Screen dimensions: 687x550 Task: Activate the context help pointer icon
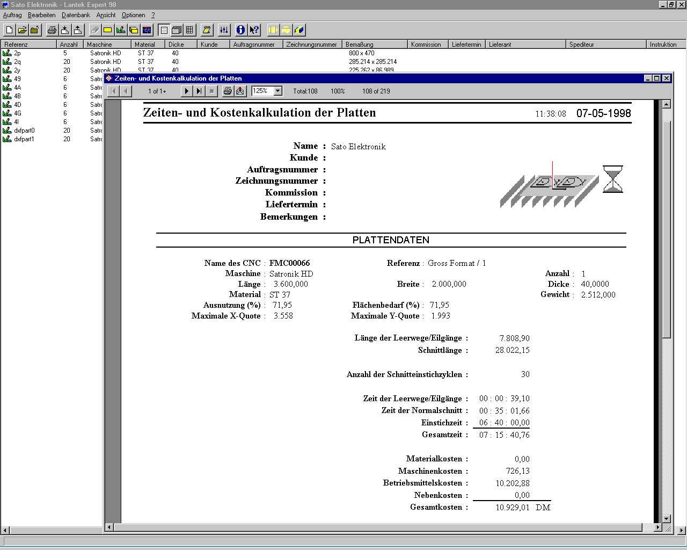pyautogui.click(x=254, y=30)
